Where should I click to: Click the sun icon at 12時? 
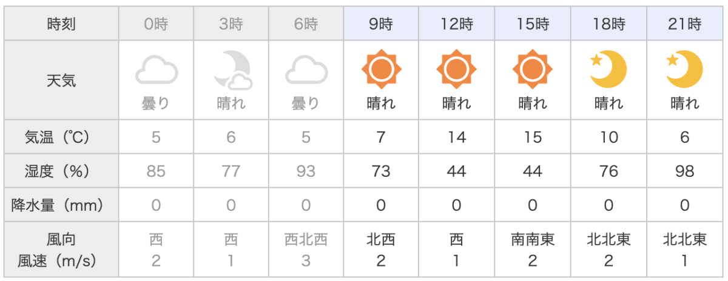(457, 70)
